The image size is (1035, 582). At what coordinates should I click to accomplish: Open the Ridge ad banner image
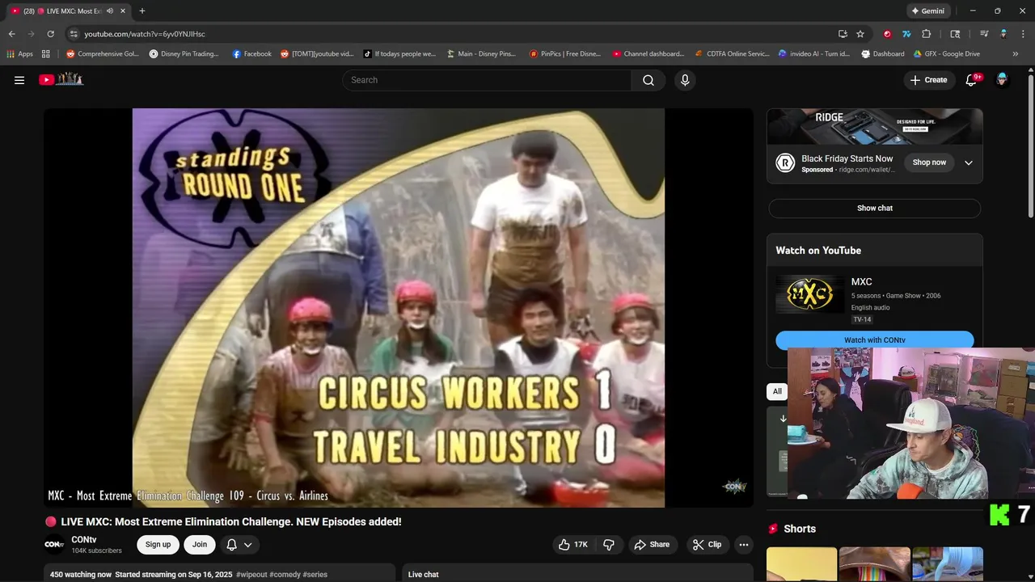click(x=875, y=126)
